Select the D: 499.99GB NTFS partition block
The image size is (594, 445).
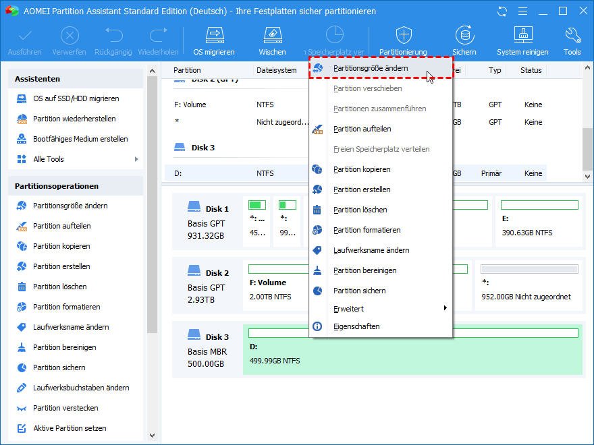click(412, 349)
